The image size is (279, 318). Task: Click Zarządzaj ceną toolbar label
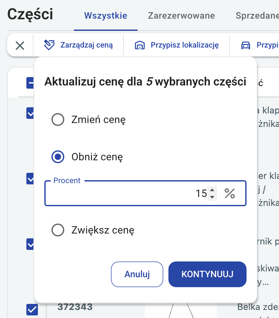[x=86, y=45]
